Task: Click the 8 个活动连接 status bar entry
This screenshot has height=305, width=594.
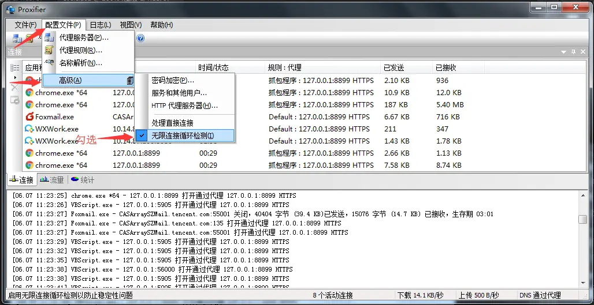Action: point(333,295)
